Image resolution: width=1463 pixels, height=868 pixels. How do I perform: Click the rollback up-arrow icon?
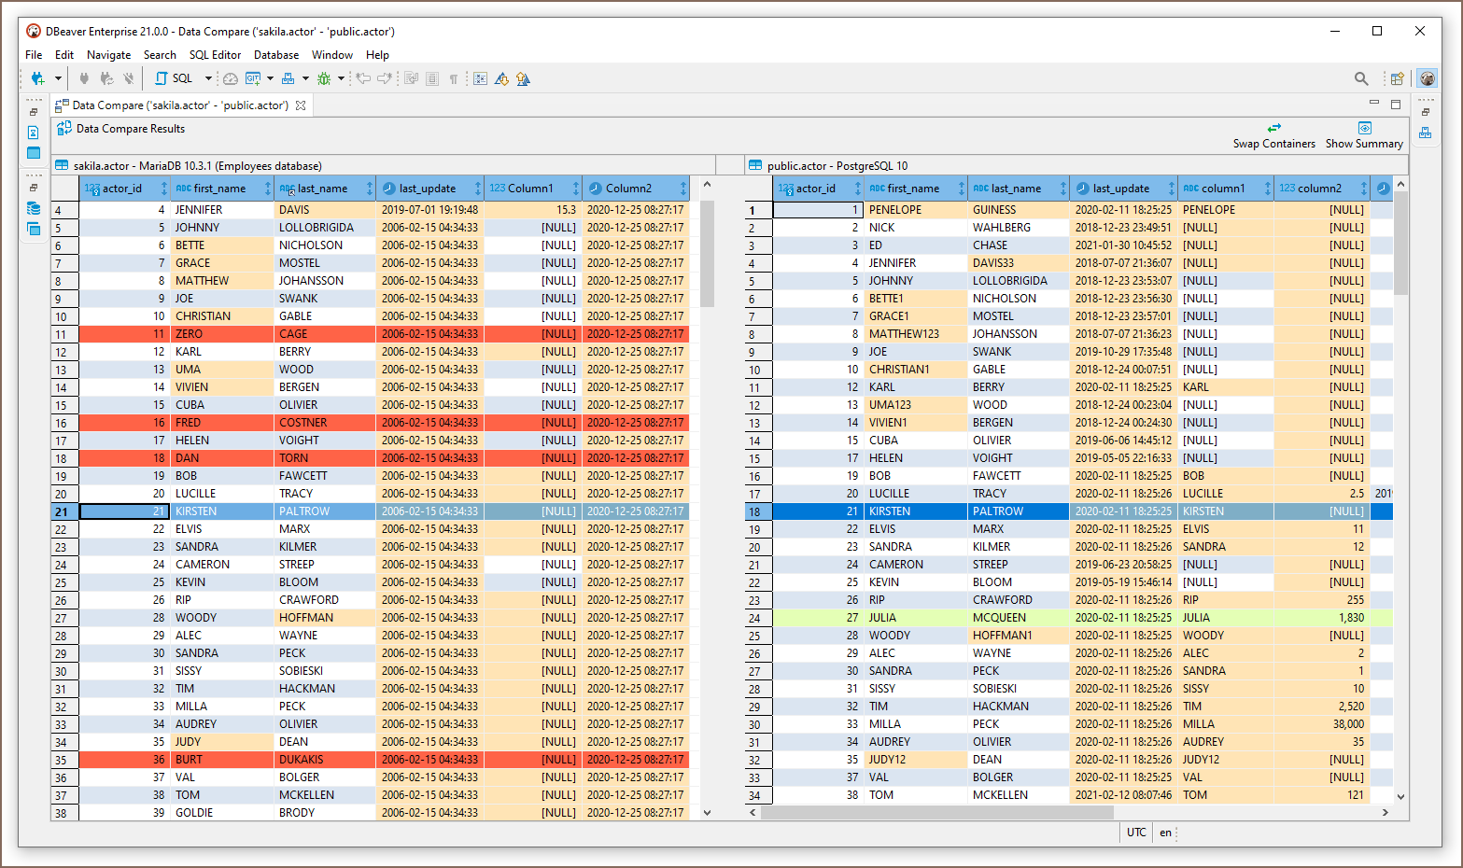[x=523, y=78]
